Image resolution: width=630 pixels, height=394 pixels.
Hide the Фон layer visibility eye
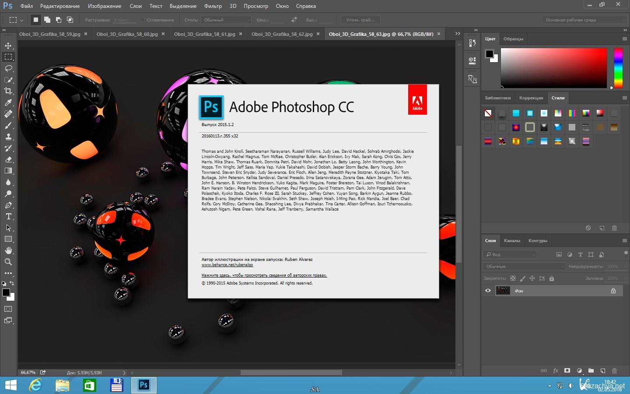(488, 291)
